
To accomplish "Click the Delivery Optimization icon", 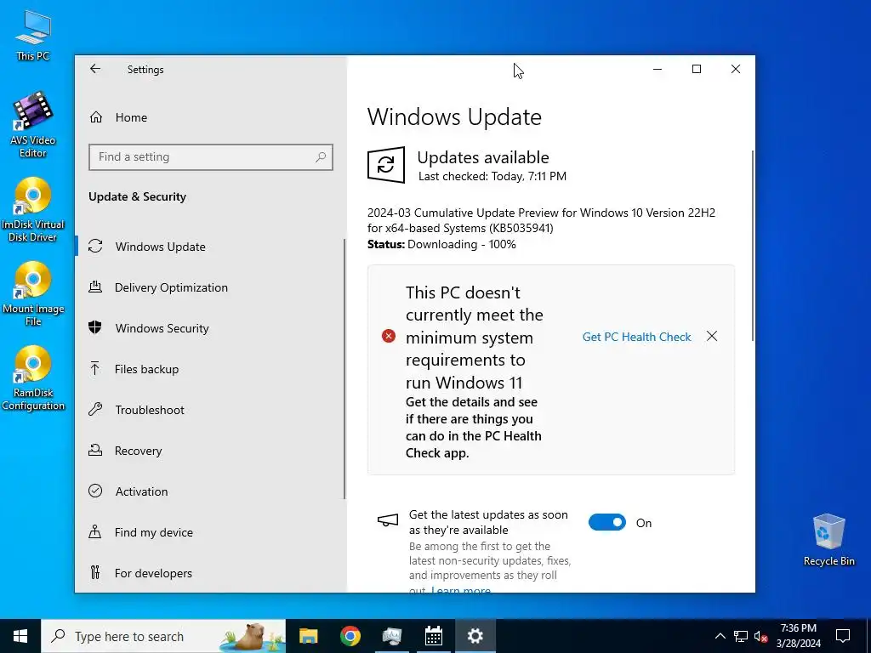I will (95, 287).
